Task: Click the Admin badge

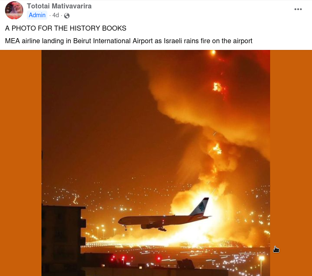Action: click(37, 15)
